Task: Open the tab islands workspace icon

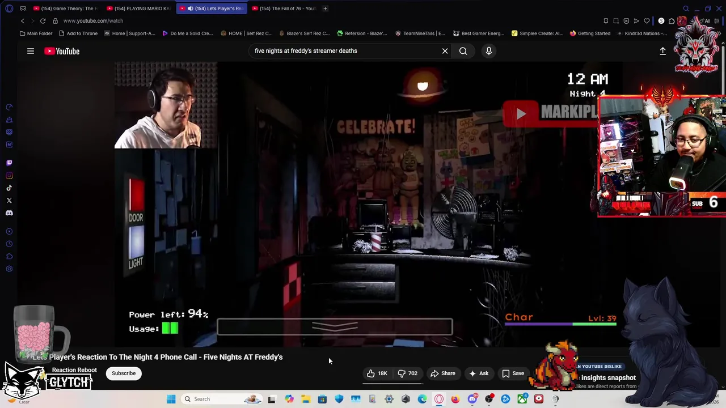Action: click(x=23, y=8)
